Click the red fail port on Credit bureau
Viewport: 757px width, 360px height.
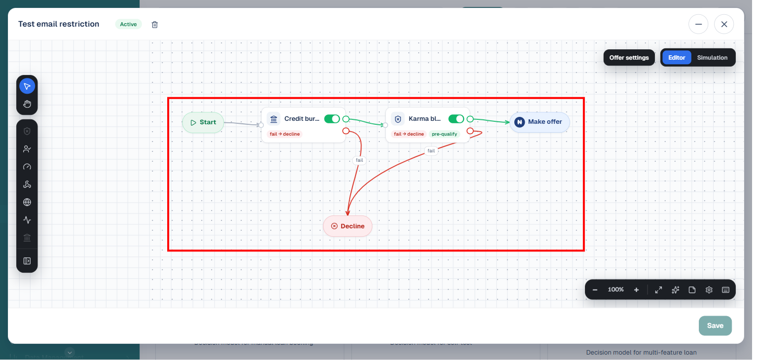pos(346,131)
